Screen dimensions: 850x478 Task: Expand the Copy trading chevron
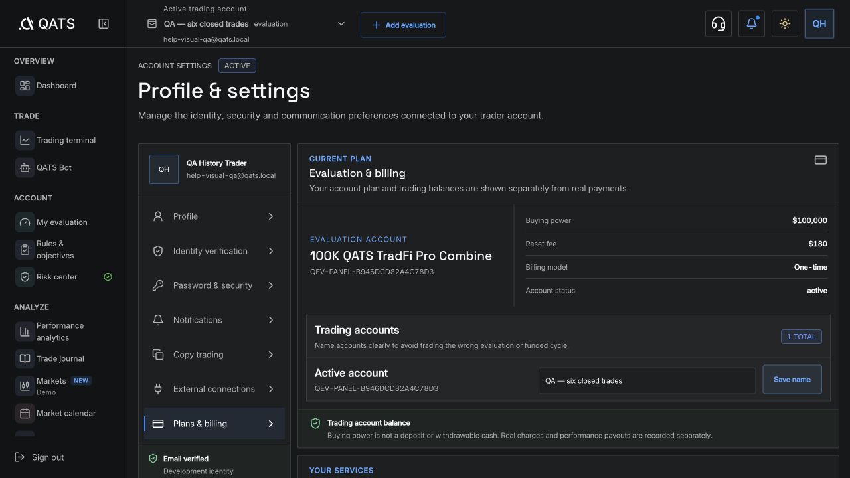point(271,355)
